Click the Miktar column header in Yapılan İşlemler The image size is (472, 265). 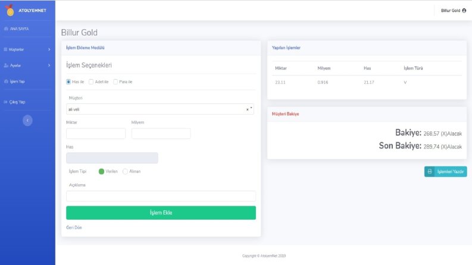[x=281, y=68]
